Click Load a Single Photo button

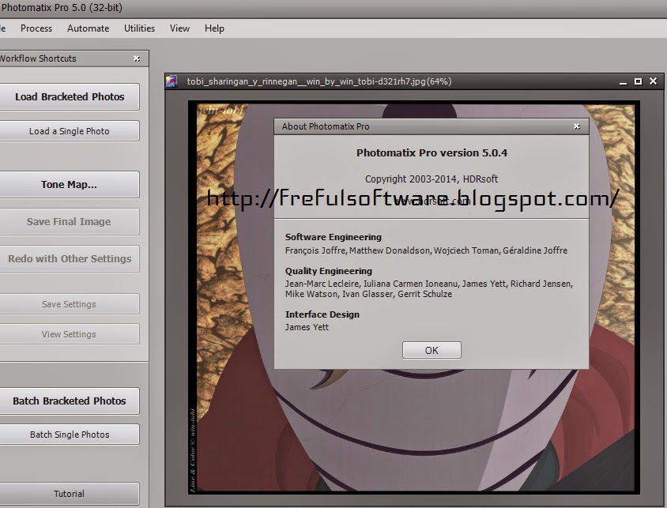click(70, 131)
